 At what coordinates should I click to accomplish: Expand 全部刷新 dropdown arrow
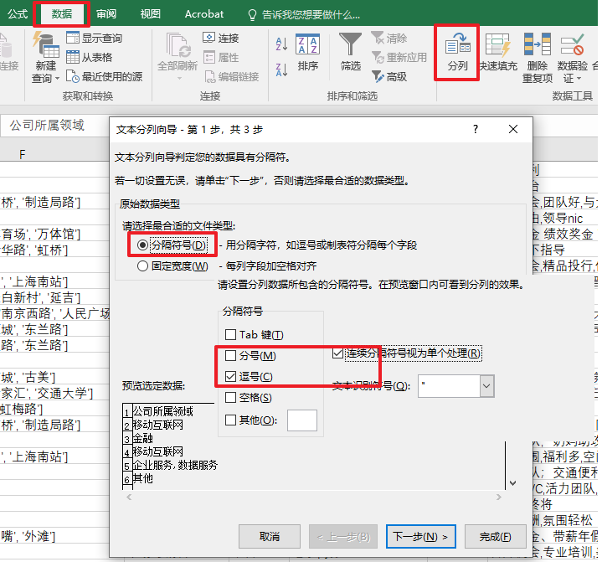point(179,79)
